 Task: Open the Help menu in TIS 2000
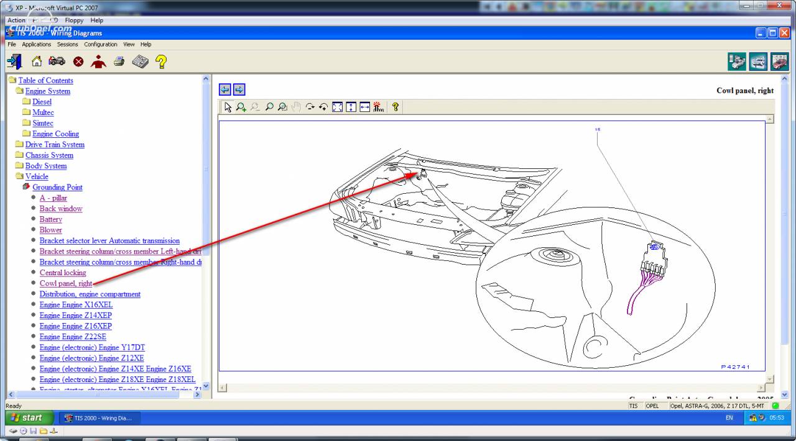click(146, 45)
